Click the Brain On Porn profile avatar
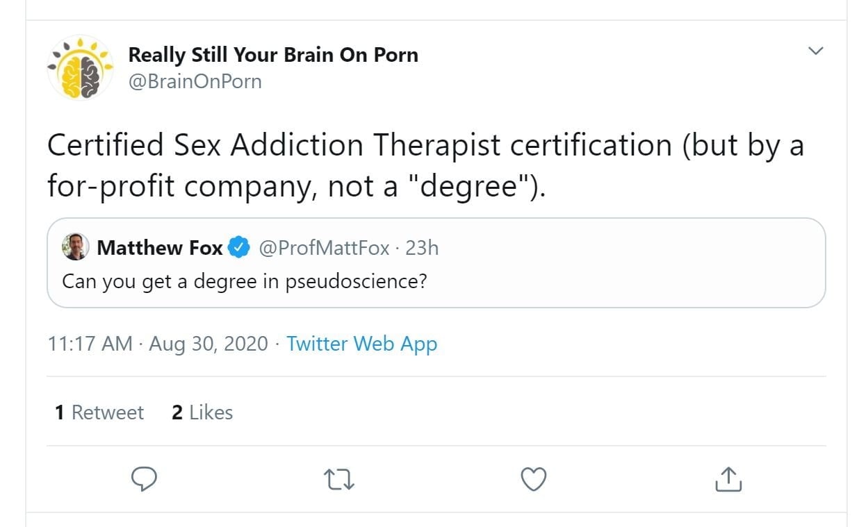859x527 pixels. tap(80, 67)
